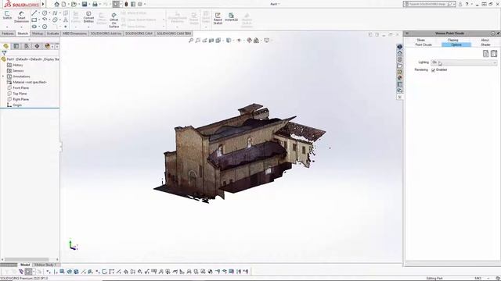Open File Explorer folder task pane icon
The height and width of the screenshot is (281, 501).
coord(400,66)
